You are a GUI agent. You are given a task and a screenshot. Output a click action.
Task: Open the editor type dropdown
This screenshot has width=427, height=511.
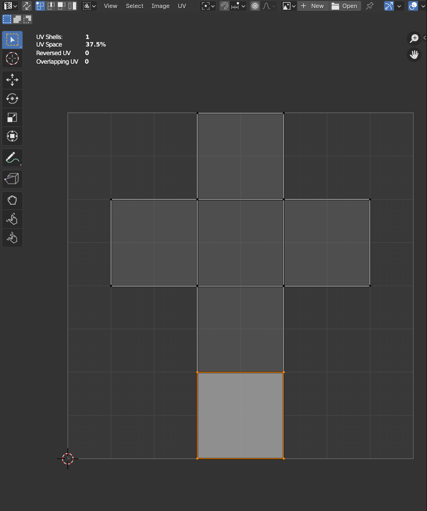click(10, 6)
